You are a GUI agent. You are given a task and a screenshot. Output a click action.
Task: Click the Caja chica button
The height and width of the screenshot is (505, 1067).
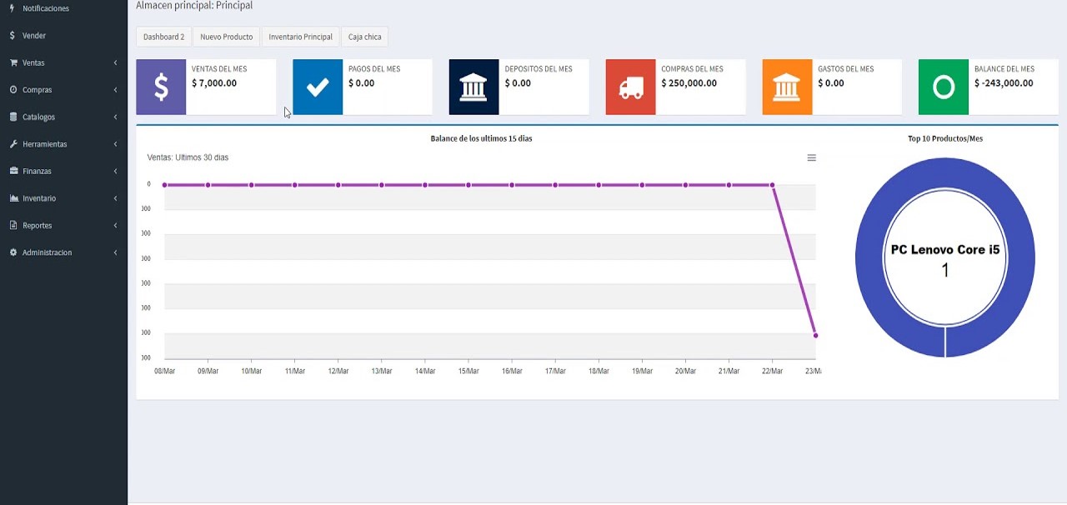364,37
